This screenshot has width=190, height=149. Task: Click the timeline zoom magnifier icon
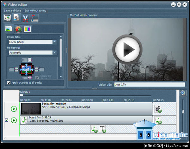click(x=183, y=93)
